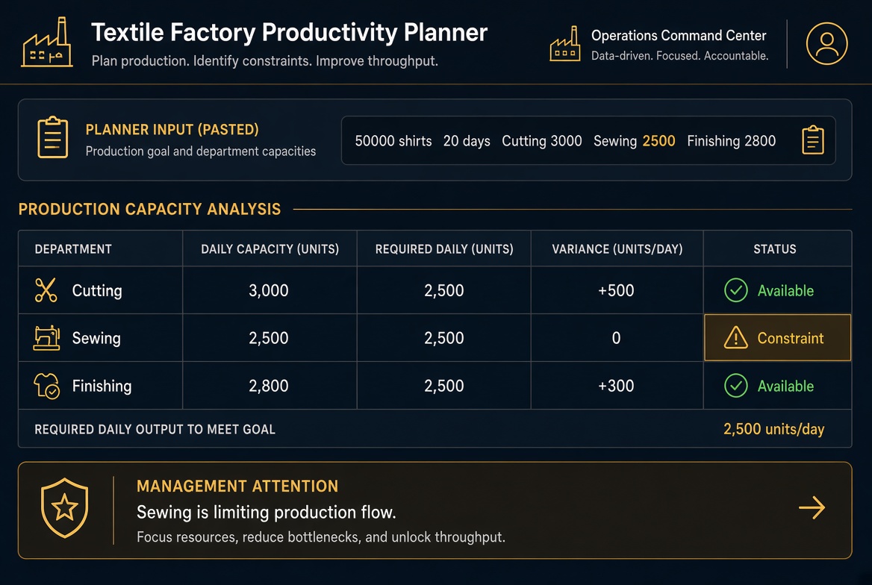
Task: Select the Finishing department name
Action: [102, 386]
